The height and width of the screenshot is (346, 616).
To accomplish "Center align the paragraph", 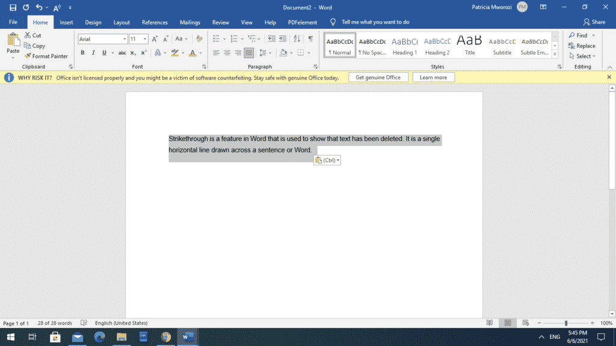I will pyautogui.click(x=227, y=53).
